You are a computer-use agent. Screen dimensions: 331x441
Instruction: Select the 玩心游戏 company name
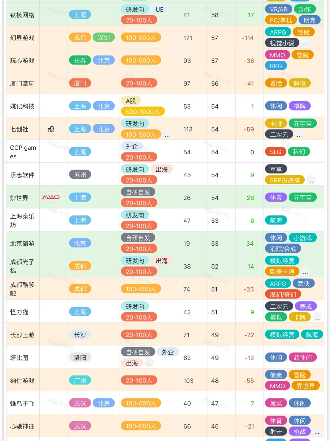22,61
